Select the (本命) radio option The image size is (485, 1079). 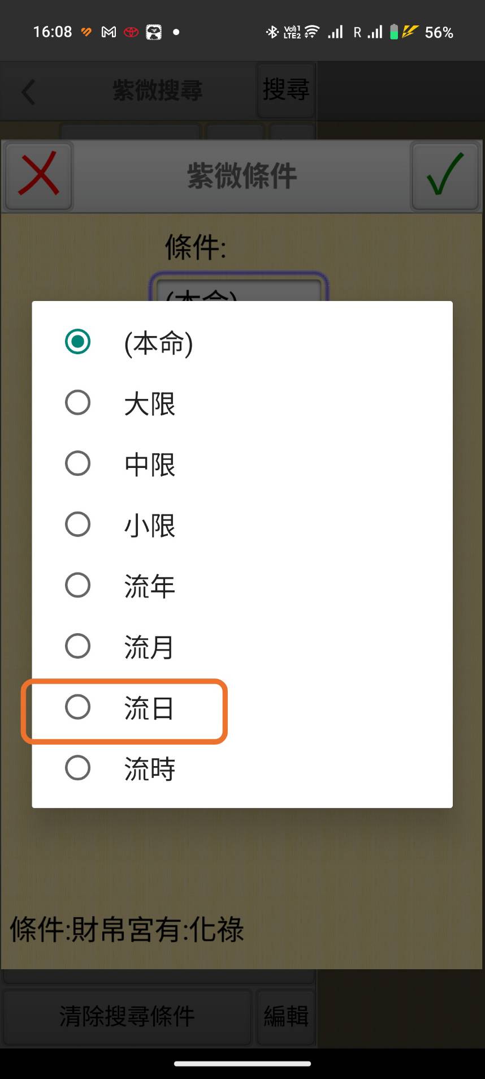[78, 342]
